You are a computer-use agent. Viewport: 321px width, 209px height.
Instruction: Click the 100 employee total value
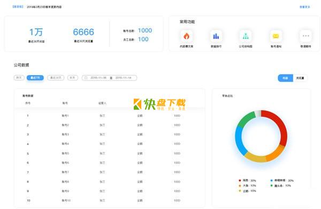[143, 39]
